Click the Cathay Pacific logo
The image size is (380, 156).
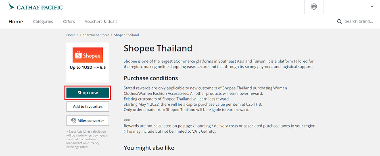(x=35, y=6)
